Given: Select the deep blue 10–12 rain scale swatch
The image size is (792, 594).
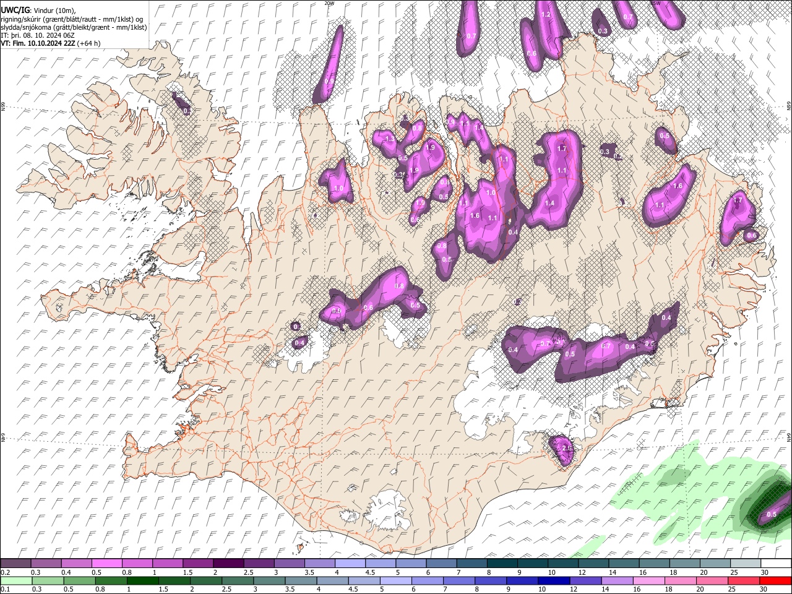Looking at the screenshot, I should (553, 580).
